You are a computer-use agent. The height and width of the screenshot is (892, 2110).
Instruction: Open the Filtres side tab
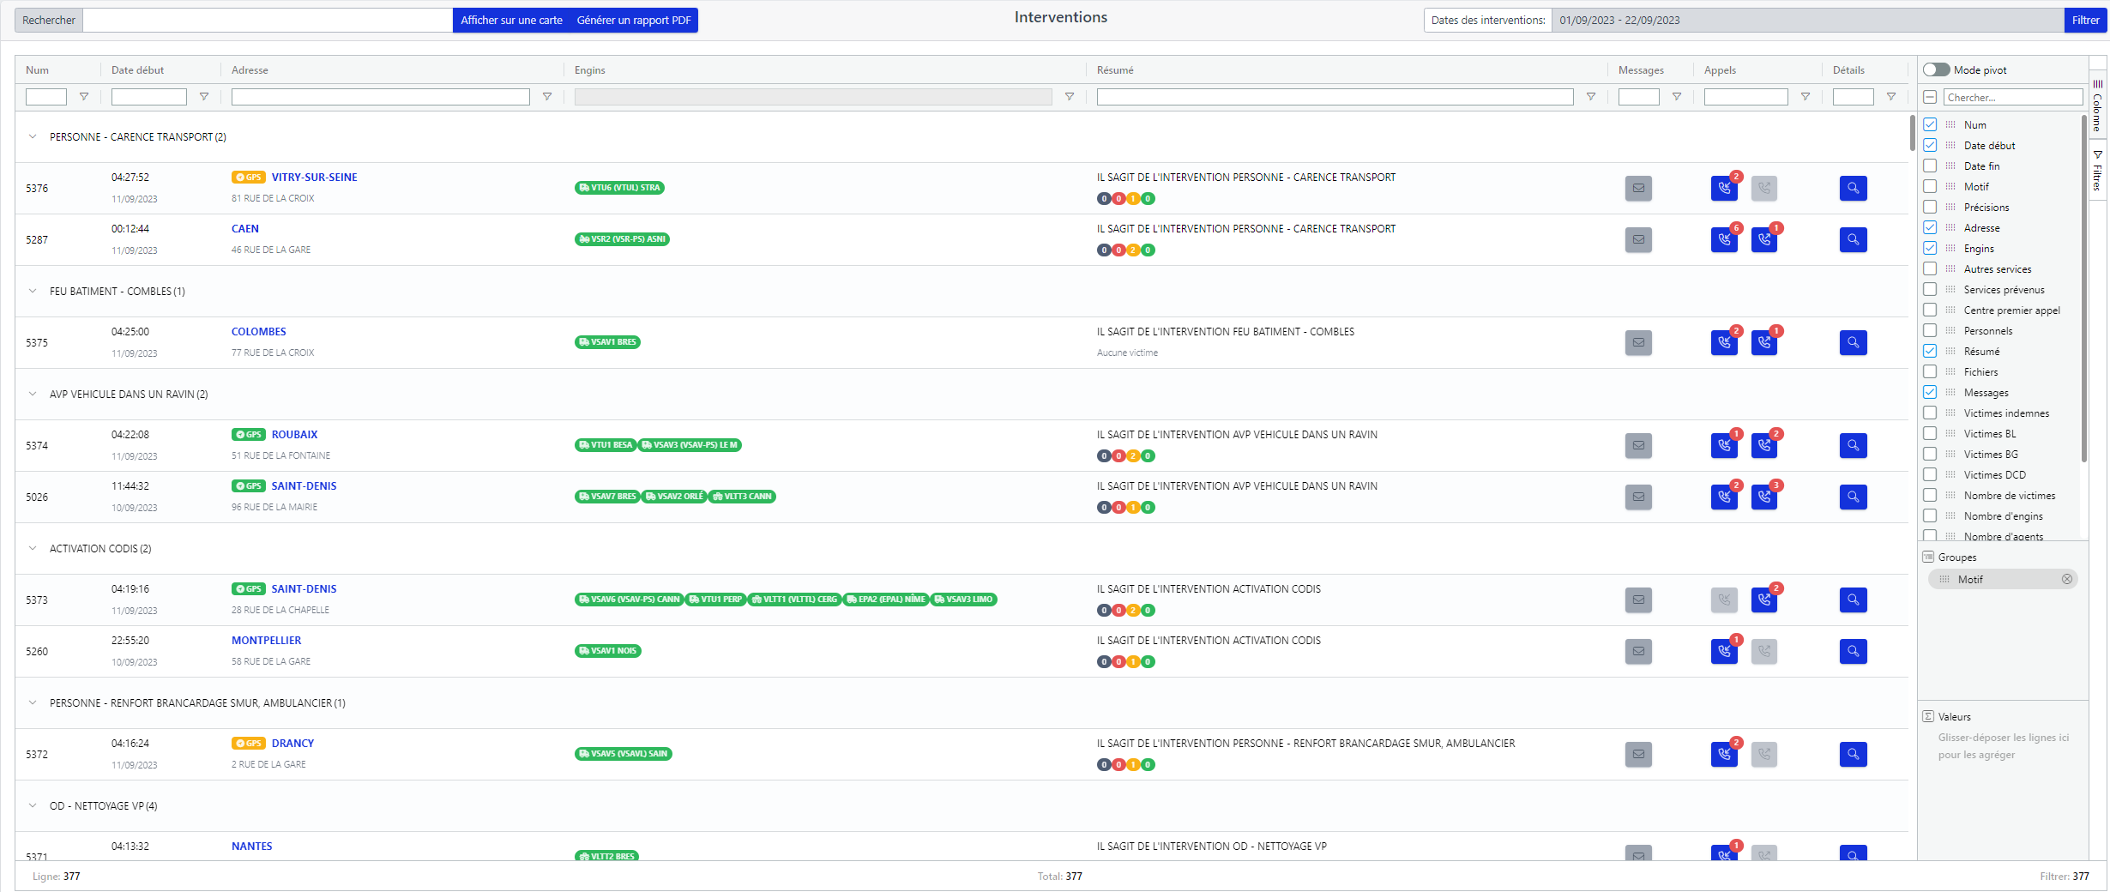click(x=2097, y=172)
